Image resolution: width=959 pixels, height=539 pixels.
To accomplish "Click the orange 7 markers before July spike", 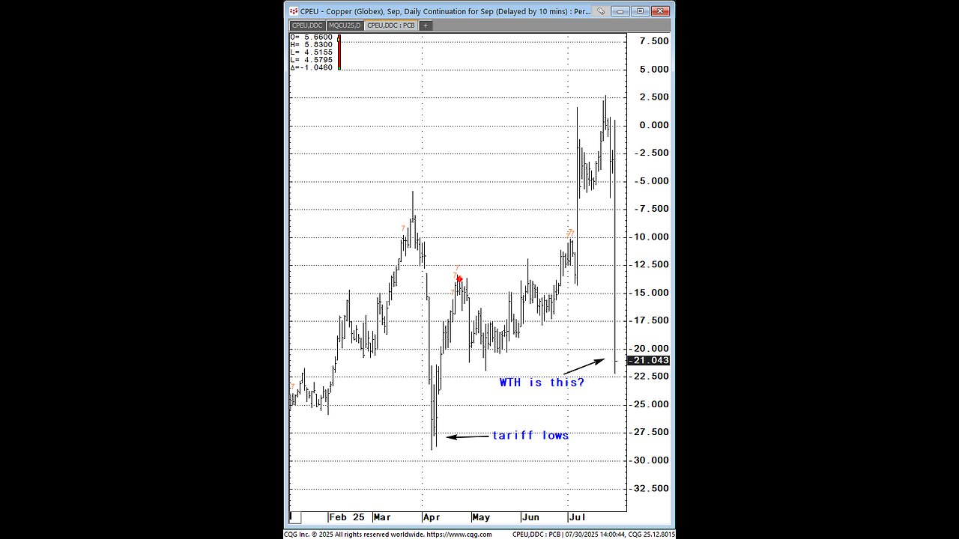I will click(x=570, y=233).
